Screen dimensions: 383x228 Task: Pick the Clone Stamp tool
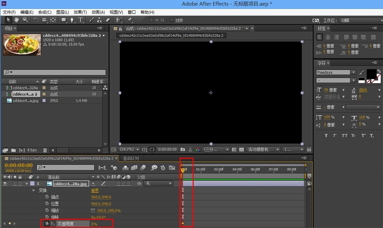[x=99, y=20]
